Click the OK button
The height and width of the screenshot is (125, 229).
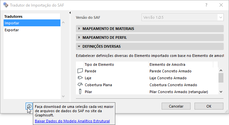point(209,106)
